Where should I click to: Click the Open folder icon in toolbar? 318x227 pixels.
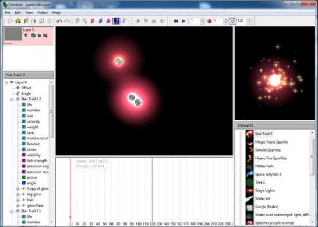tap(18, 21)
